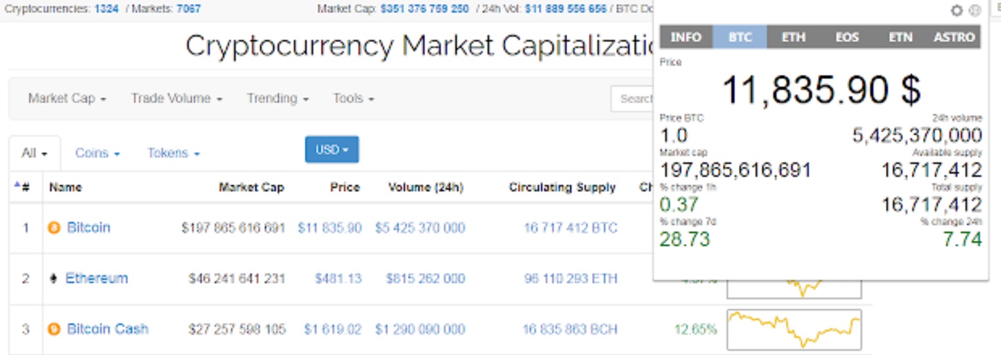This screenshot has width=1001, height=355.
Task: Expand the Market Cap menu
Action: click(67, 99)
